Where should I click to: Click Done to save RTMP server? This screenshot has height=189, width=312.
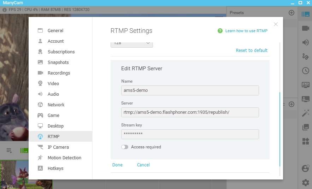click(117, 165)
